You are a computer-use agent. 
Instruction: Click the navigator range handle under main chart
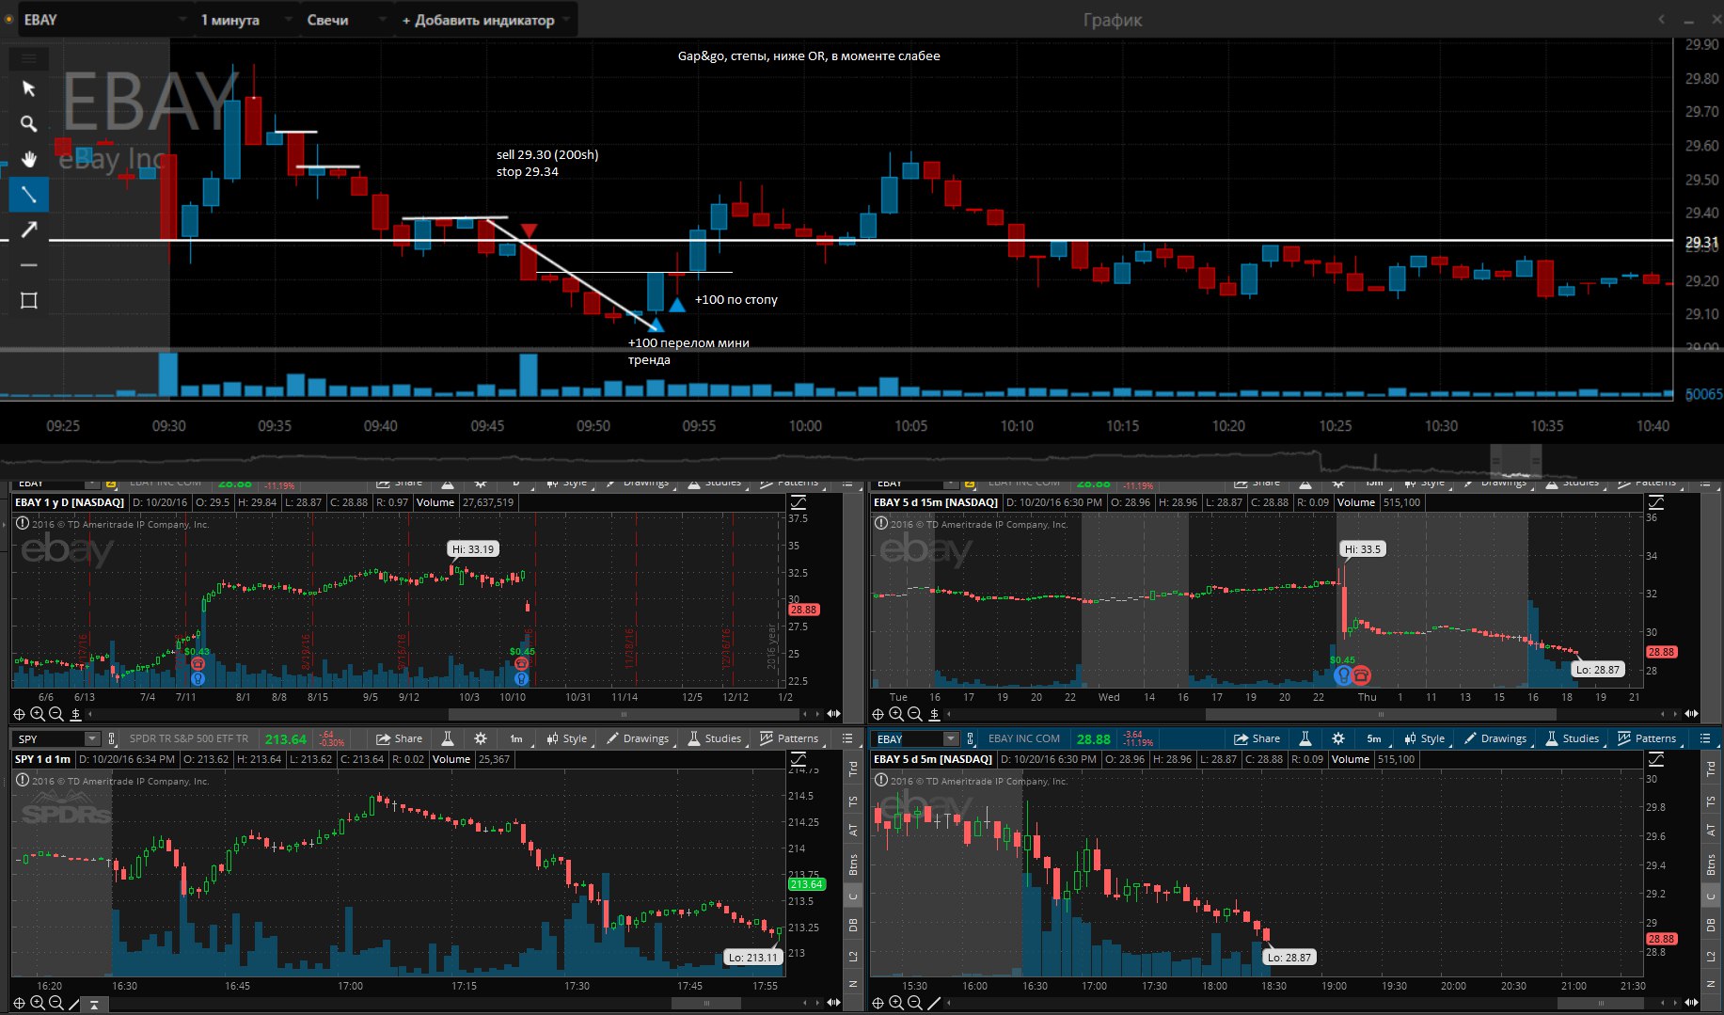pyautogui.click(x=1515, y=460)
